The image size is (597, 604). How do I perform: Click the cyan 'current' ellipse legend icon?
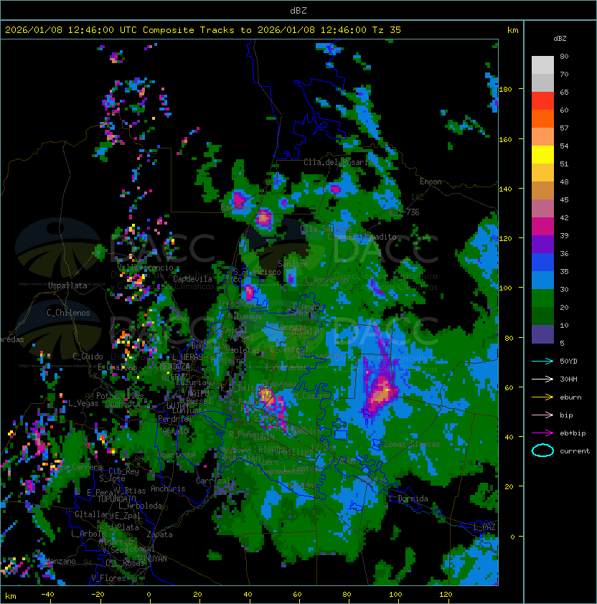[x=542, y=450]
